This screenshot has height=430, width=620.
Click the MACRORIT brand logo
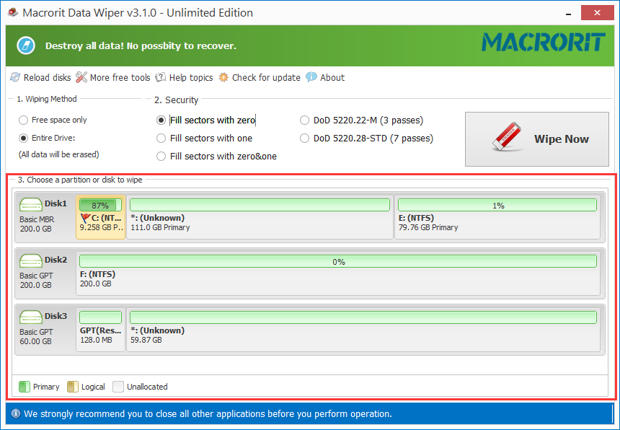tap(544, 43)
